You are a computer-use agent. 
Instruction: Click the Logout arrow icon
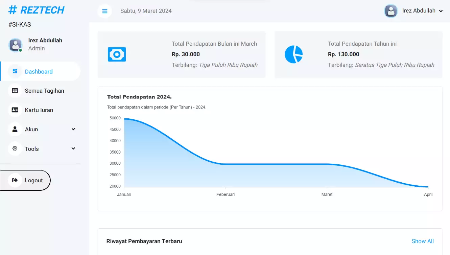pos(15,180)
